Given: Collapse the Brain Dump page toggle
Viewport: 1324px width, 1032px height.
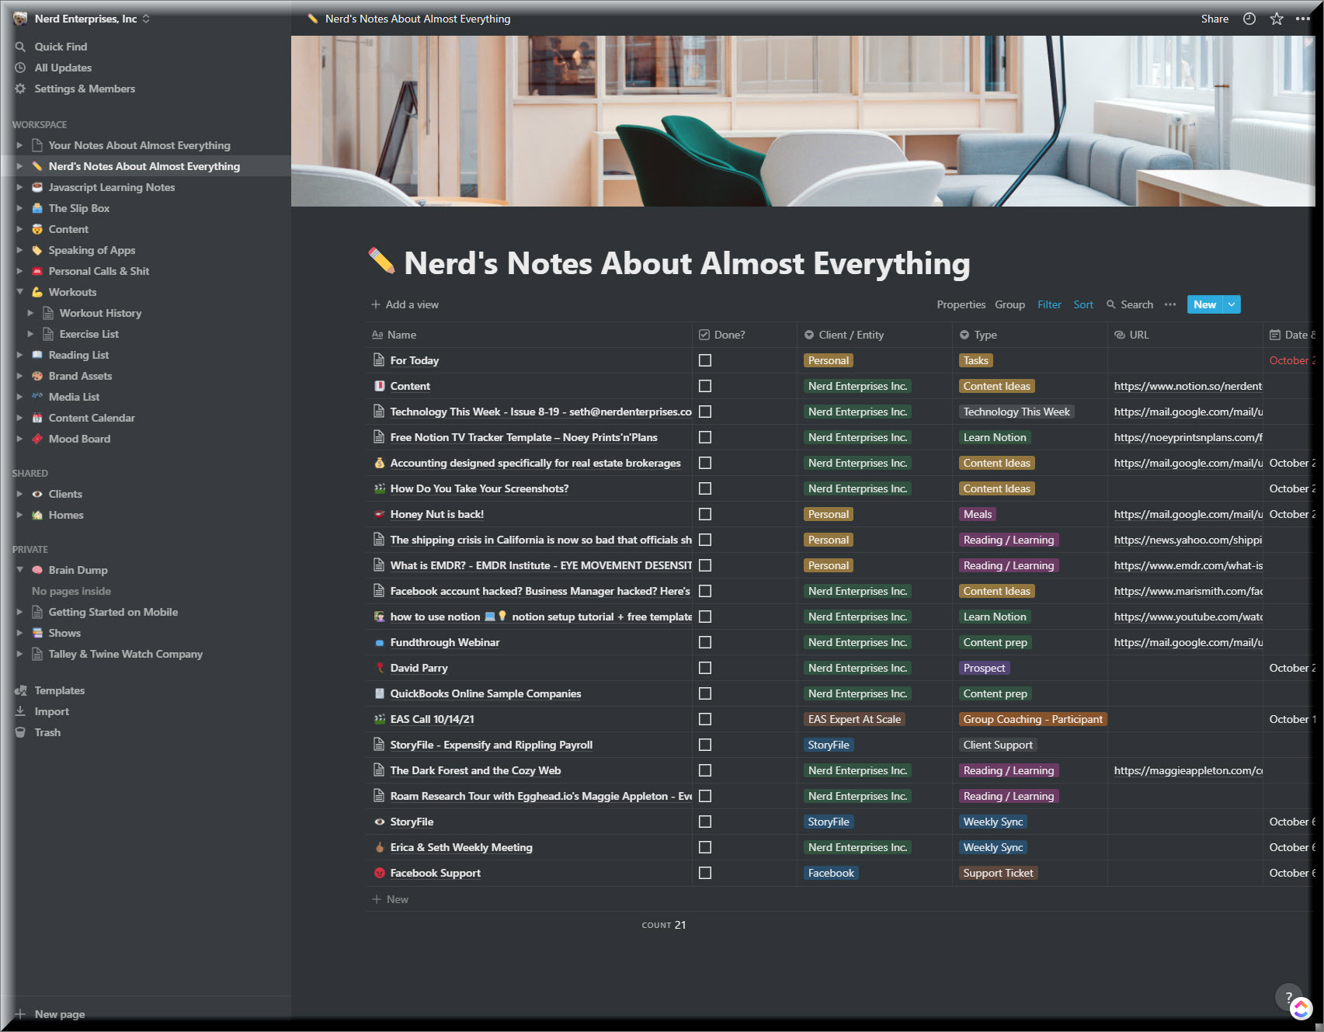Looking at the screenshot, I should coord(19,570).
